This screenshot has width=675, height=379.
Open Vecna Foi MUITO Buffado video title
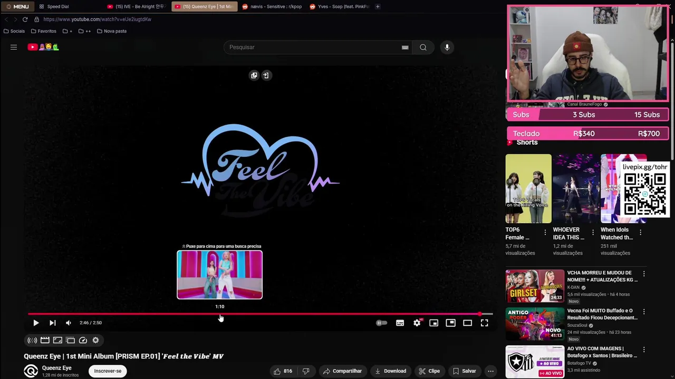click(x=602, y=314)
